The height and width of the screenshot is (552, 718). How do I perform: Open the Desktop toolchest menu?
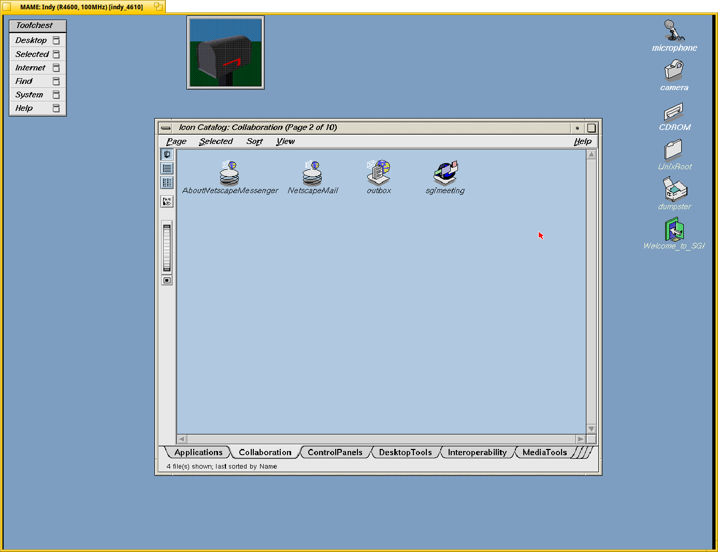tap(38, 40)
